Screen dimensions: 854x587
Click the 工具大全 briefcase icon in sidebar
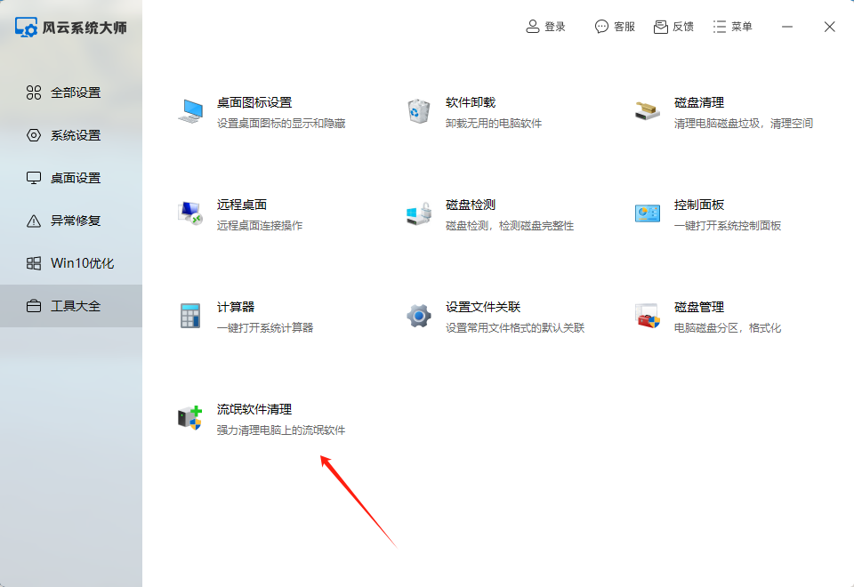coord(34,306)
